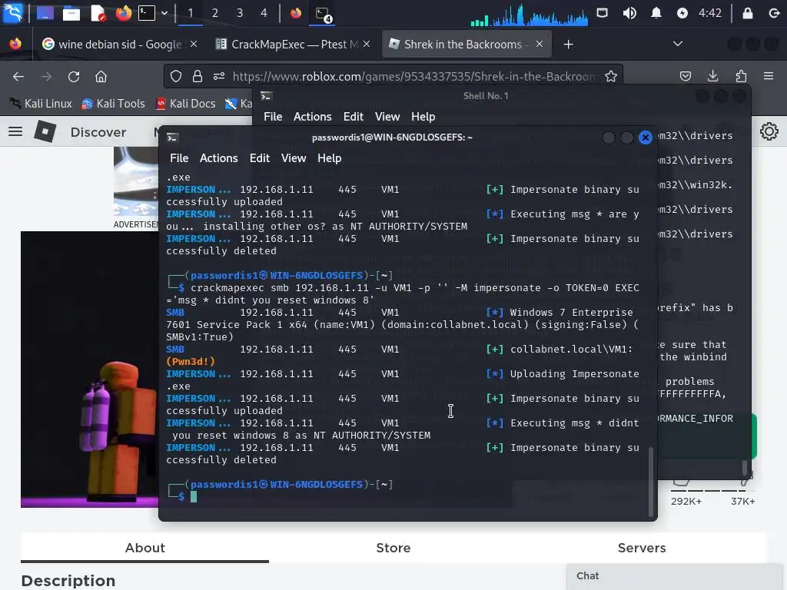
Task: Open the extensions puzzle icon
Action: pyautogui.click(x=741, y=76)
